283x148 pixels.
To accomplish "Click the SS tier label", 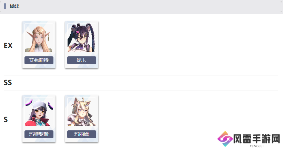I will point(8,83).
